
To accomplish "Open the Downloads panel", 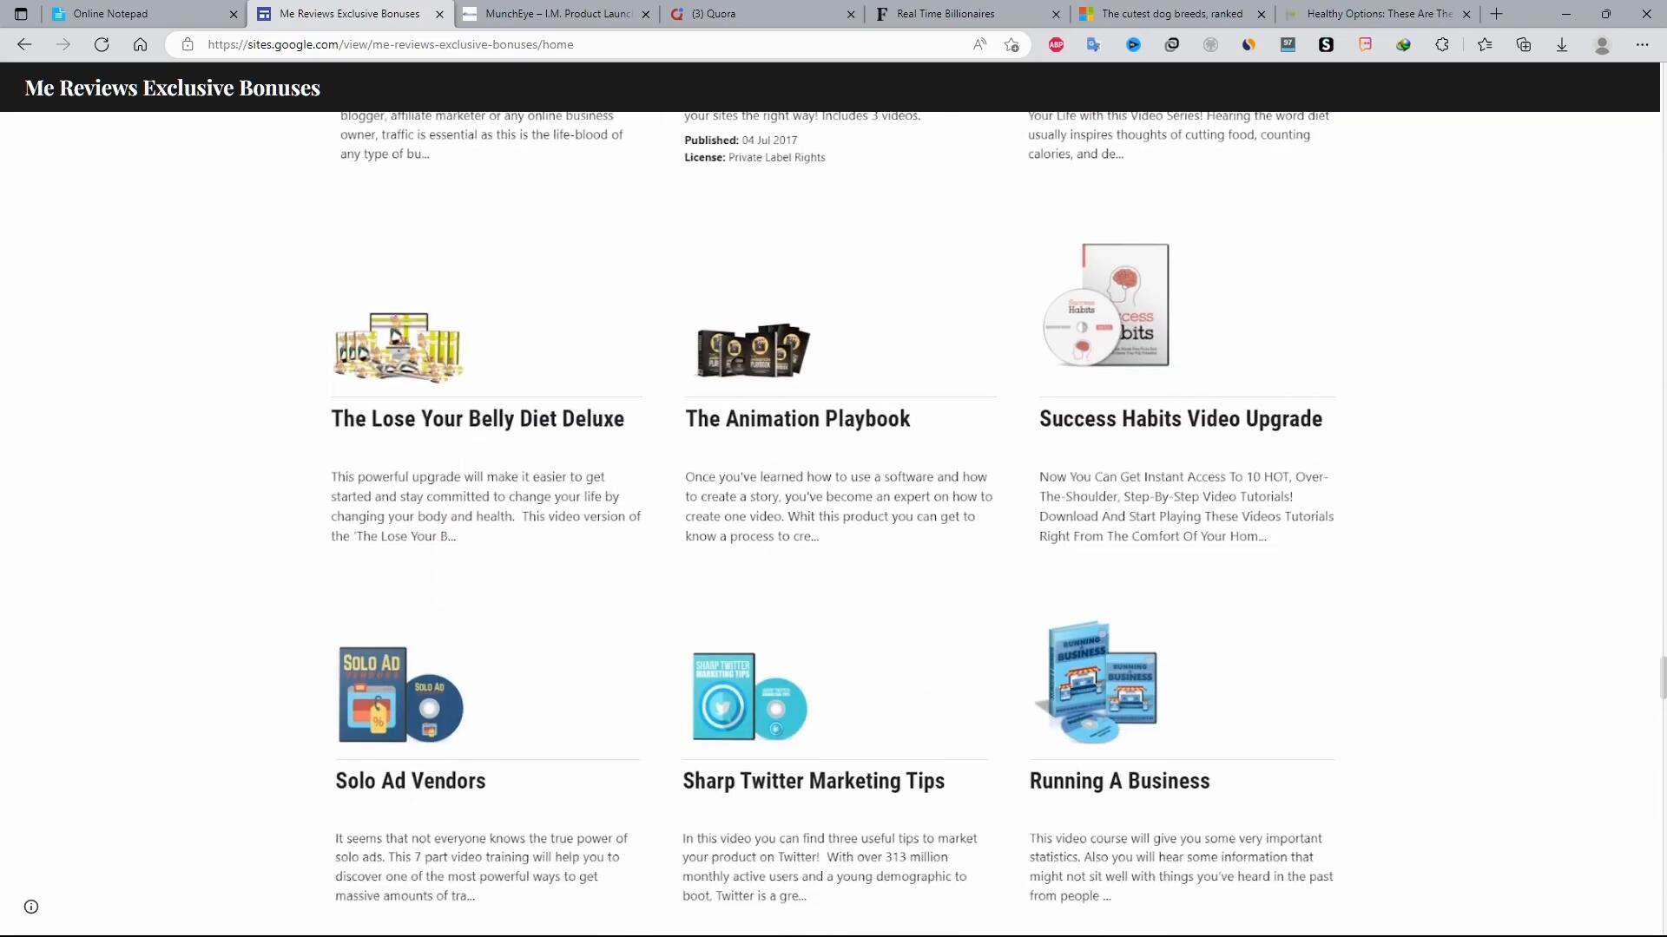I will (x=1562, y=44).
